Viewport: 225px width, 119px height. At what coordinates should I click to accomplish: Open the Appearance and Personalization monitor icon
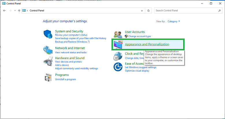118,45
